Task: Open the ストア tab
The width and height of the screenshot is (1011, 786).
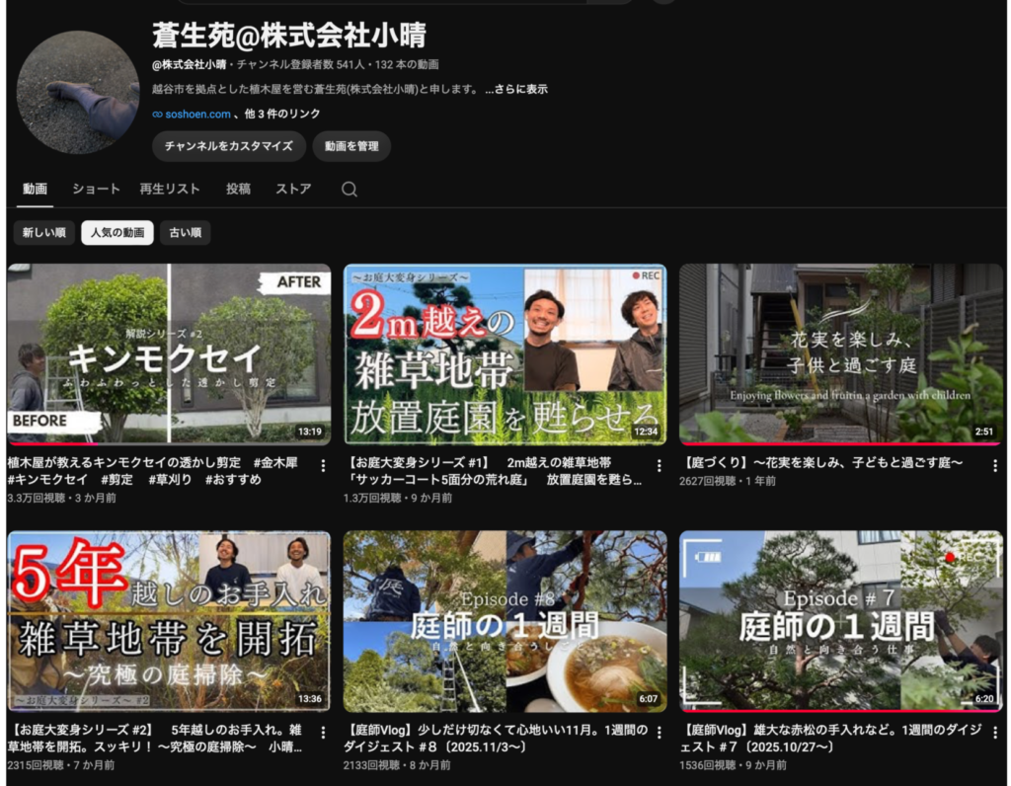Action: (293, 189)
